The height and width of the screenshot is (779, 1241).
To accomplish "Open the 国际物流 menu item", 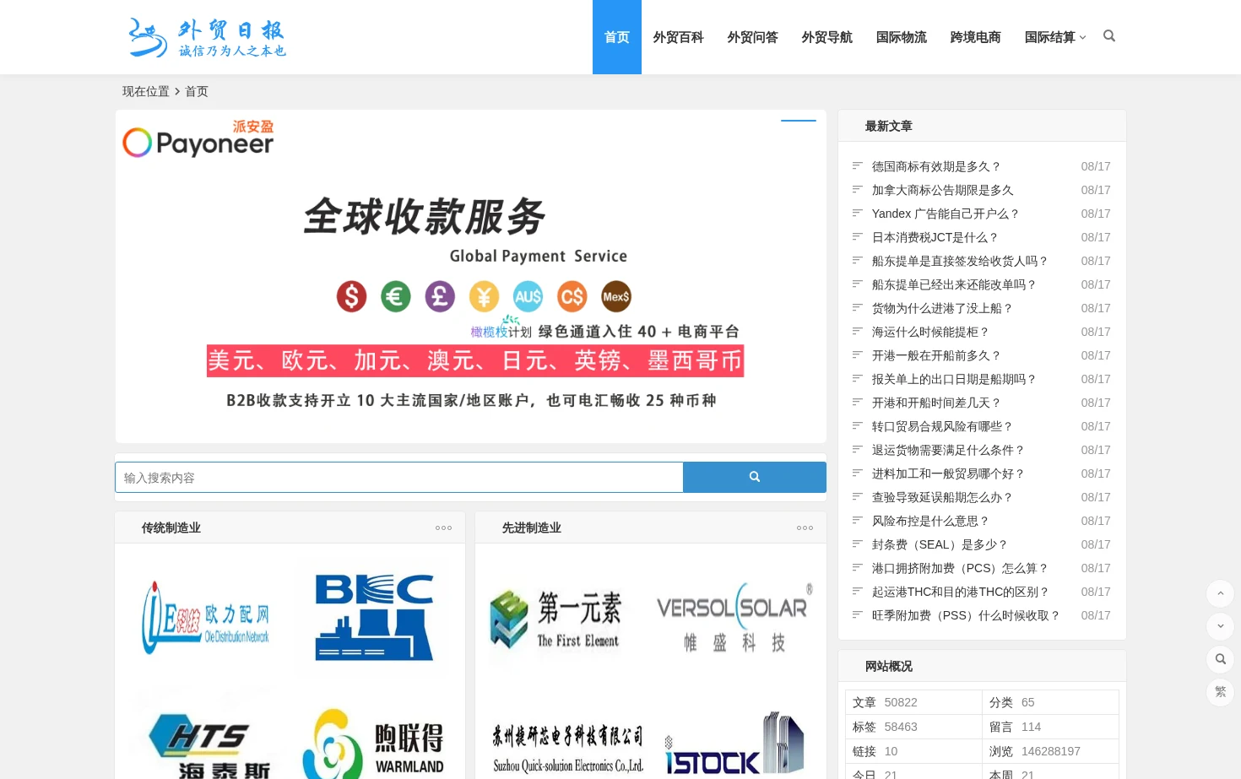I will click(901, 37).
